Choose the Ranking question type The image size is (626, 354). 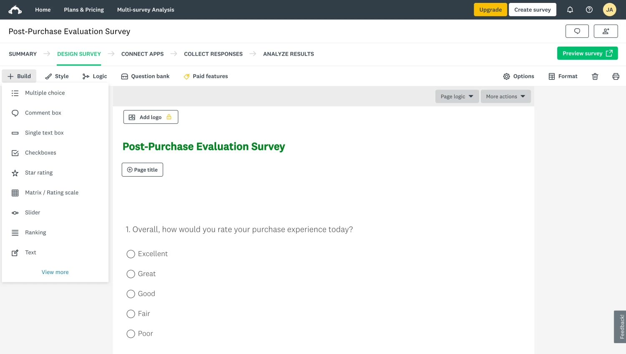pyautogui.click(x=35, y=232)
